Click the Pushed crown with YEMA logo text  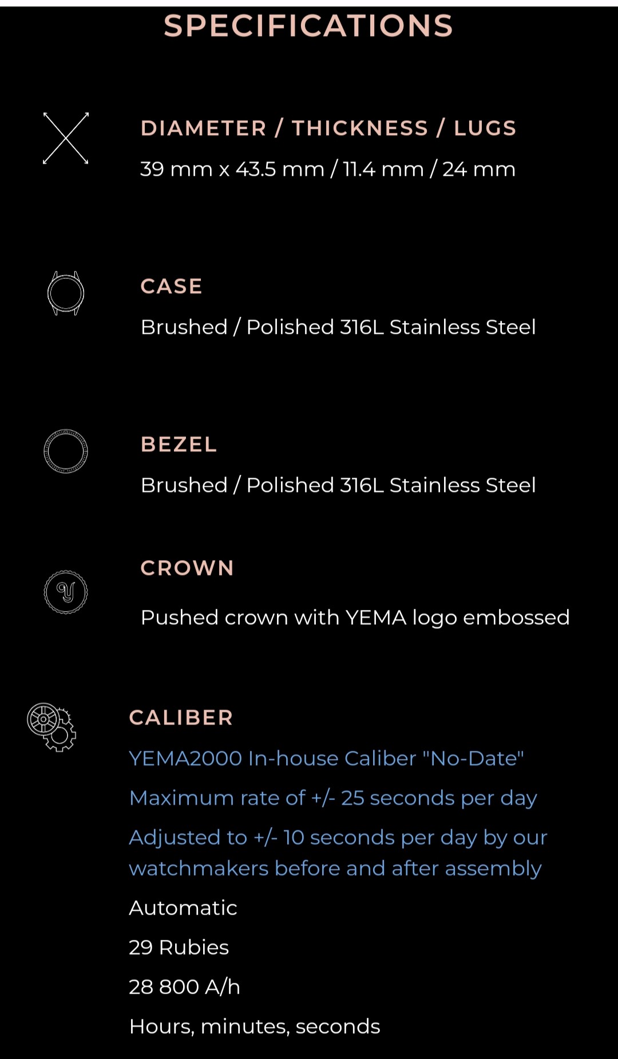pyautogui.click(x=355, y=617)
